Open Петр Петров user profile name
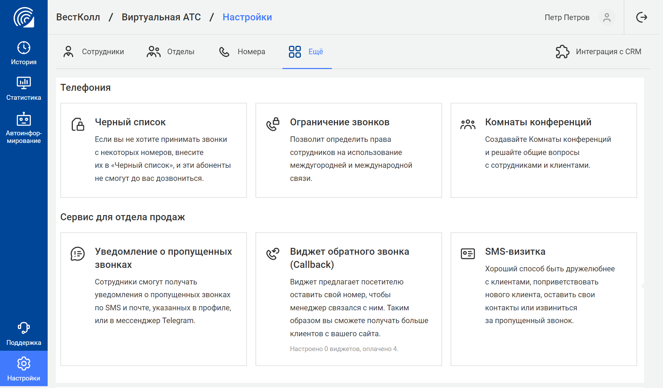Screen dimensions: 663x388 point(567,17)
